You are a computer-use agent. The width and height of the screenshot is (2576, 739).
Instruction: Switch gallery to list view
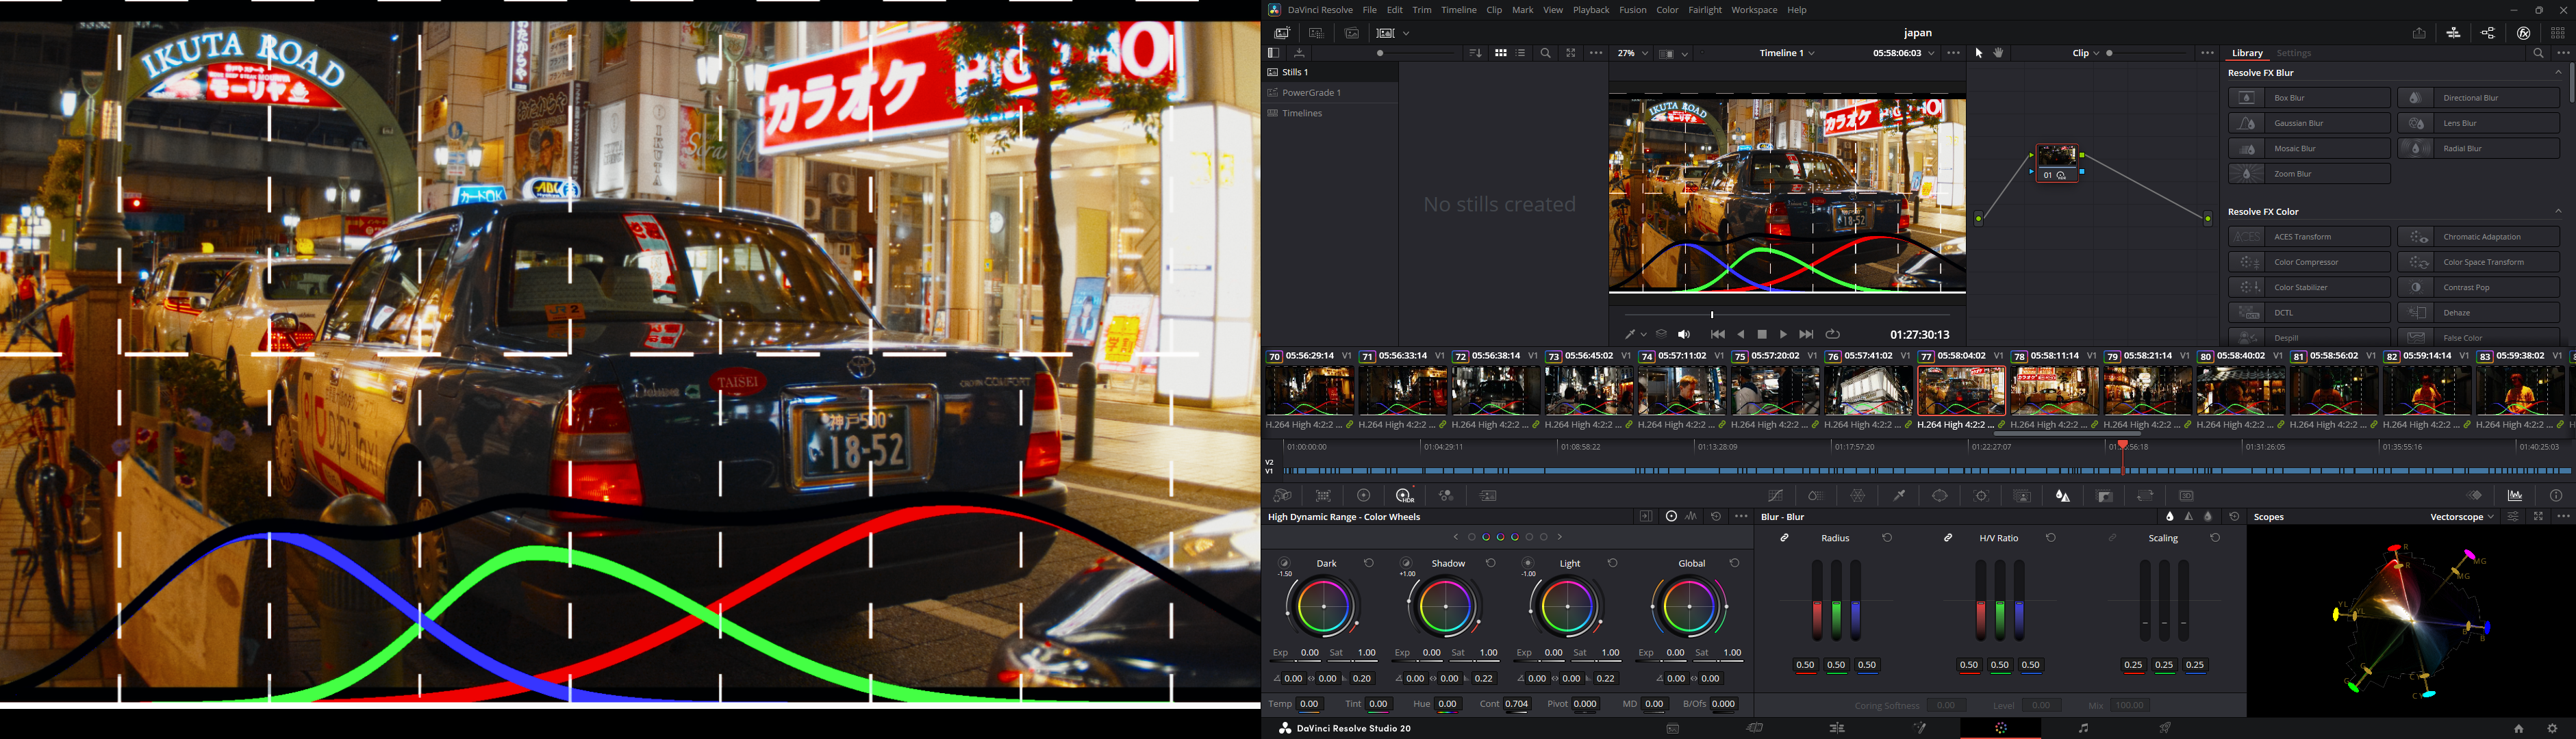click(x=1521, y=53)
